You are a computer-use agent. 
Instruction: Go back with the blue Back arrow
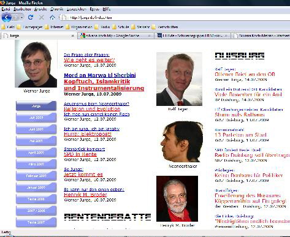pos(7,17)
